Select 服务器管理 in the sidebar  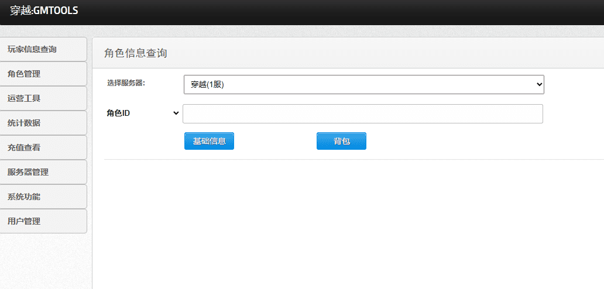[x=43, y=172]
